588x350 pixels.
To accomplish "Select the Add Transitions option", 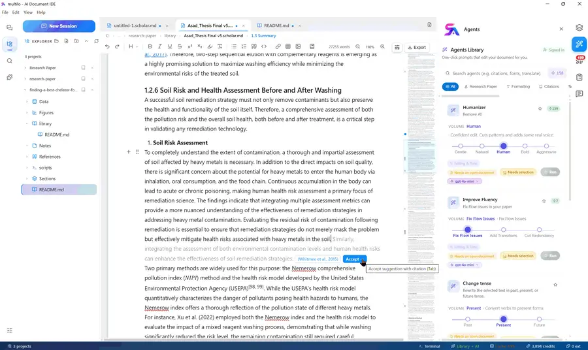I will tap(503, 230).
